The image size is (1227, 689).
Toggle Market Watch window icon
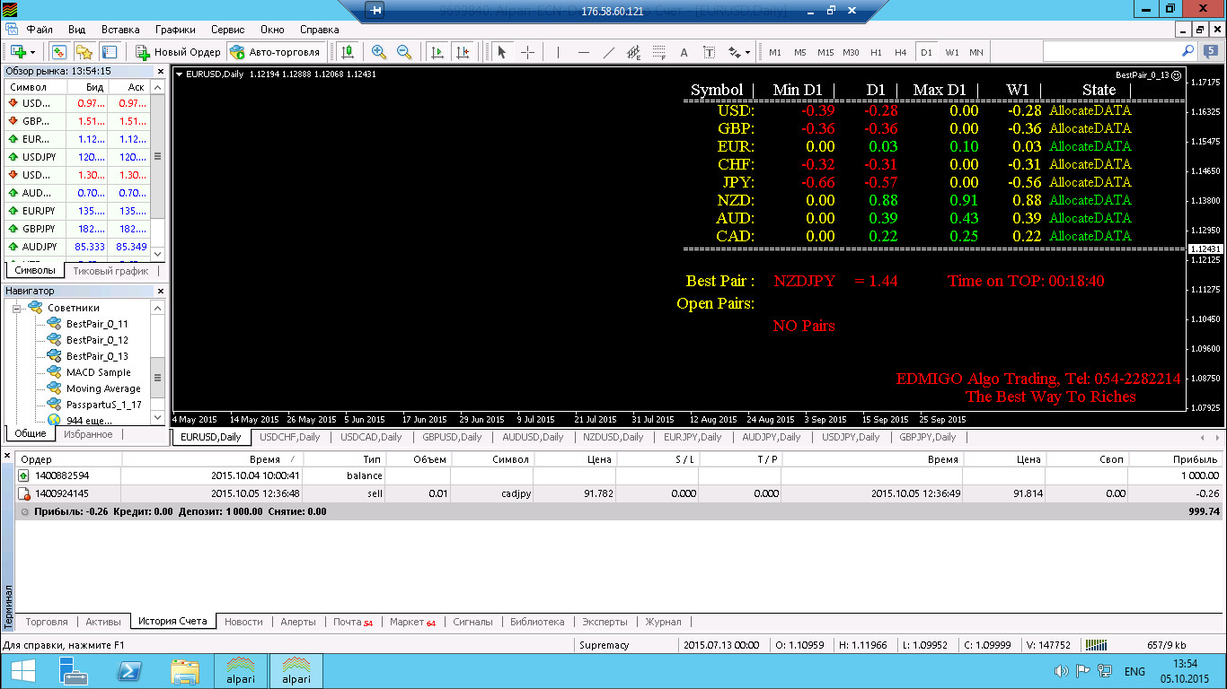[58, 52]
